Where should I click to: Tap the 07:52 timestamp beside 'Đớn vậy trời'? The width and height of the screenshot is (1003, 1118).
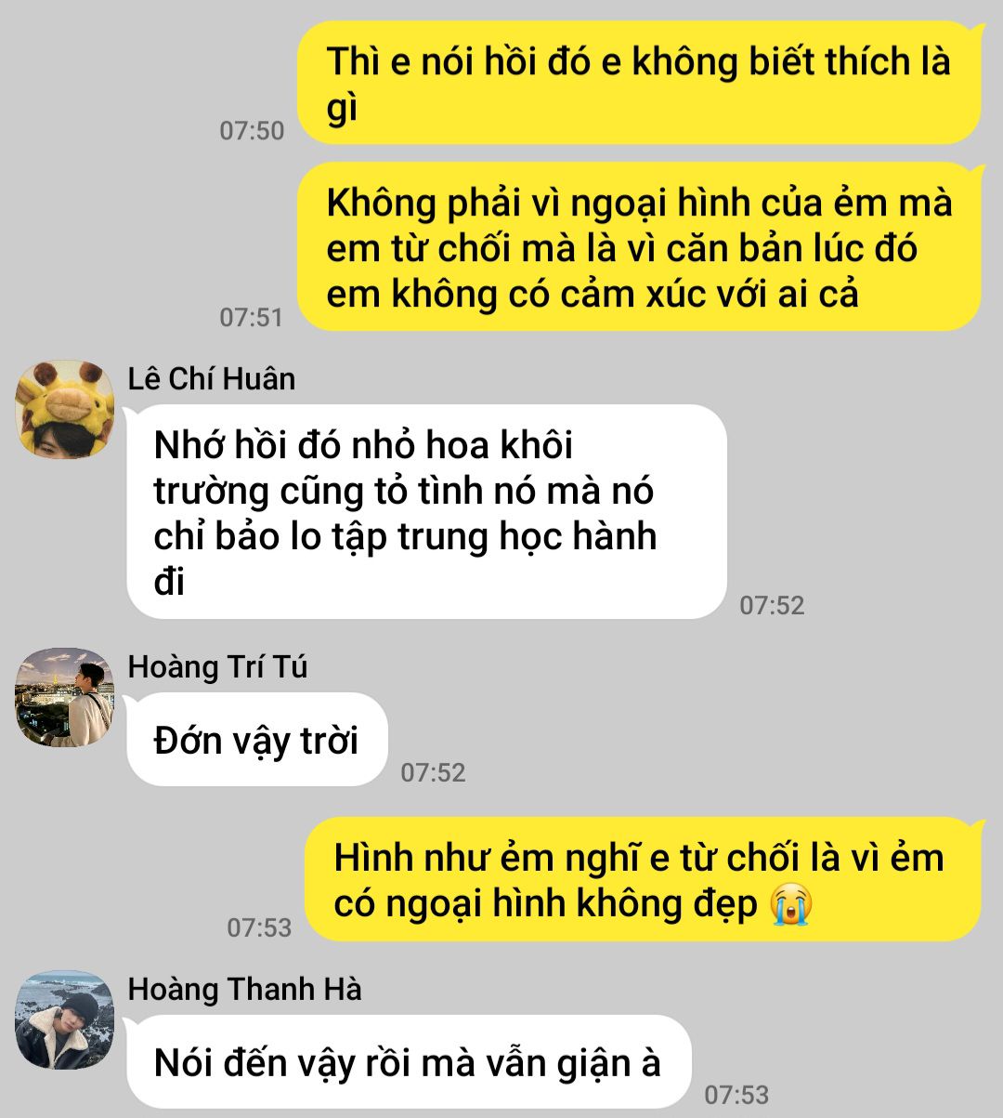(433, 772)
